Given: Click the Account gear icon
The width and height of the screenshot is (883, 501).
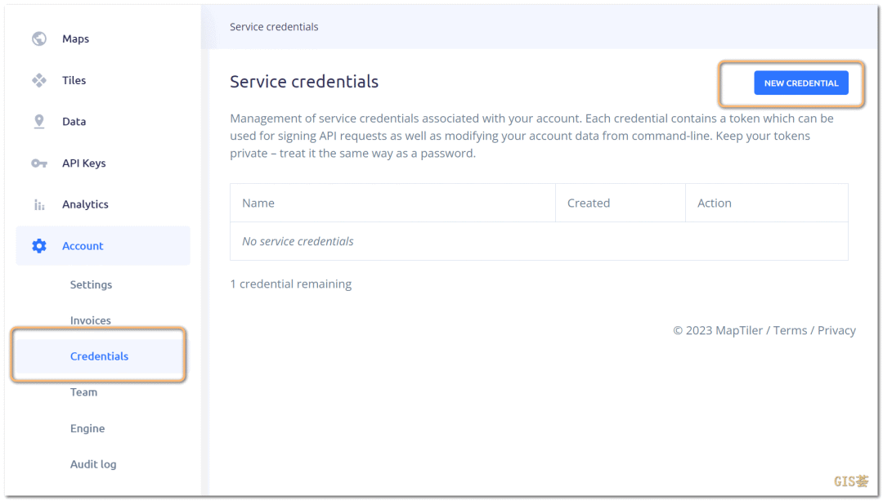Looking at the screenshot, I should 39,246.
